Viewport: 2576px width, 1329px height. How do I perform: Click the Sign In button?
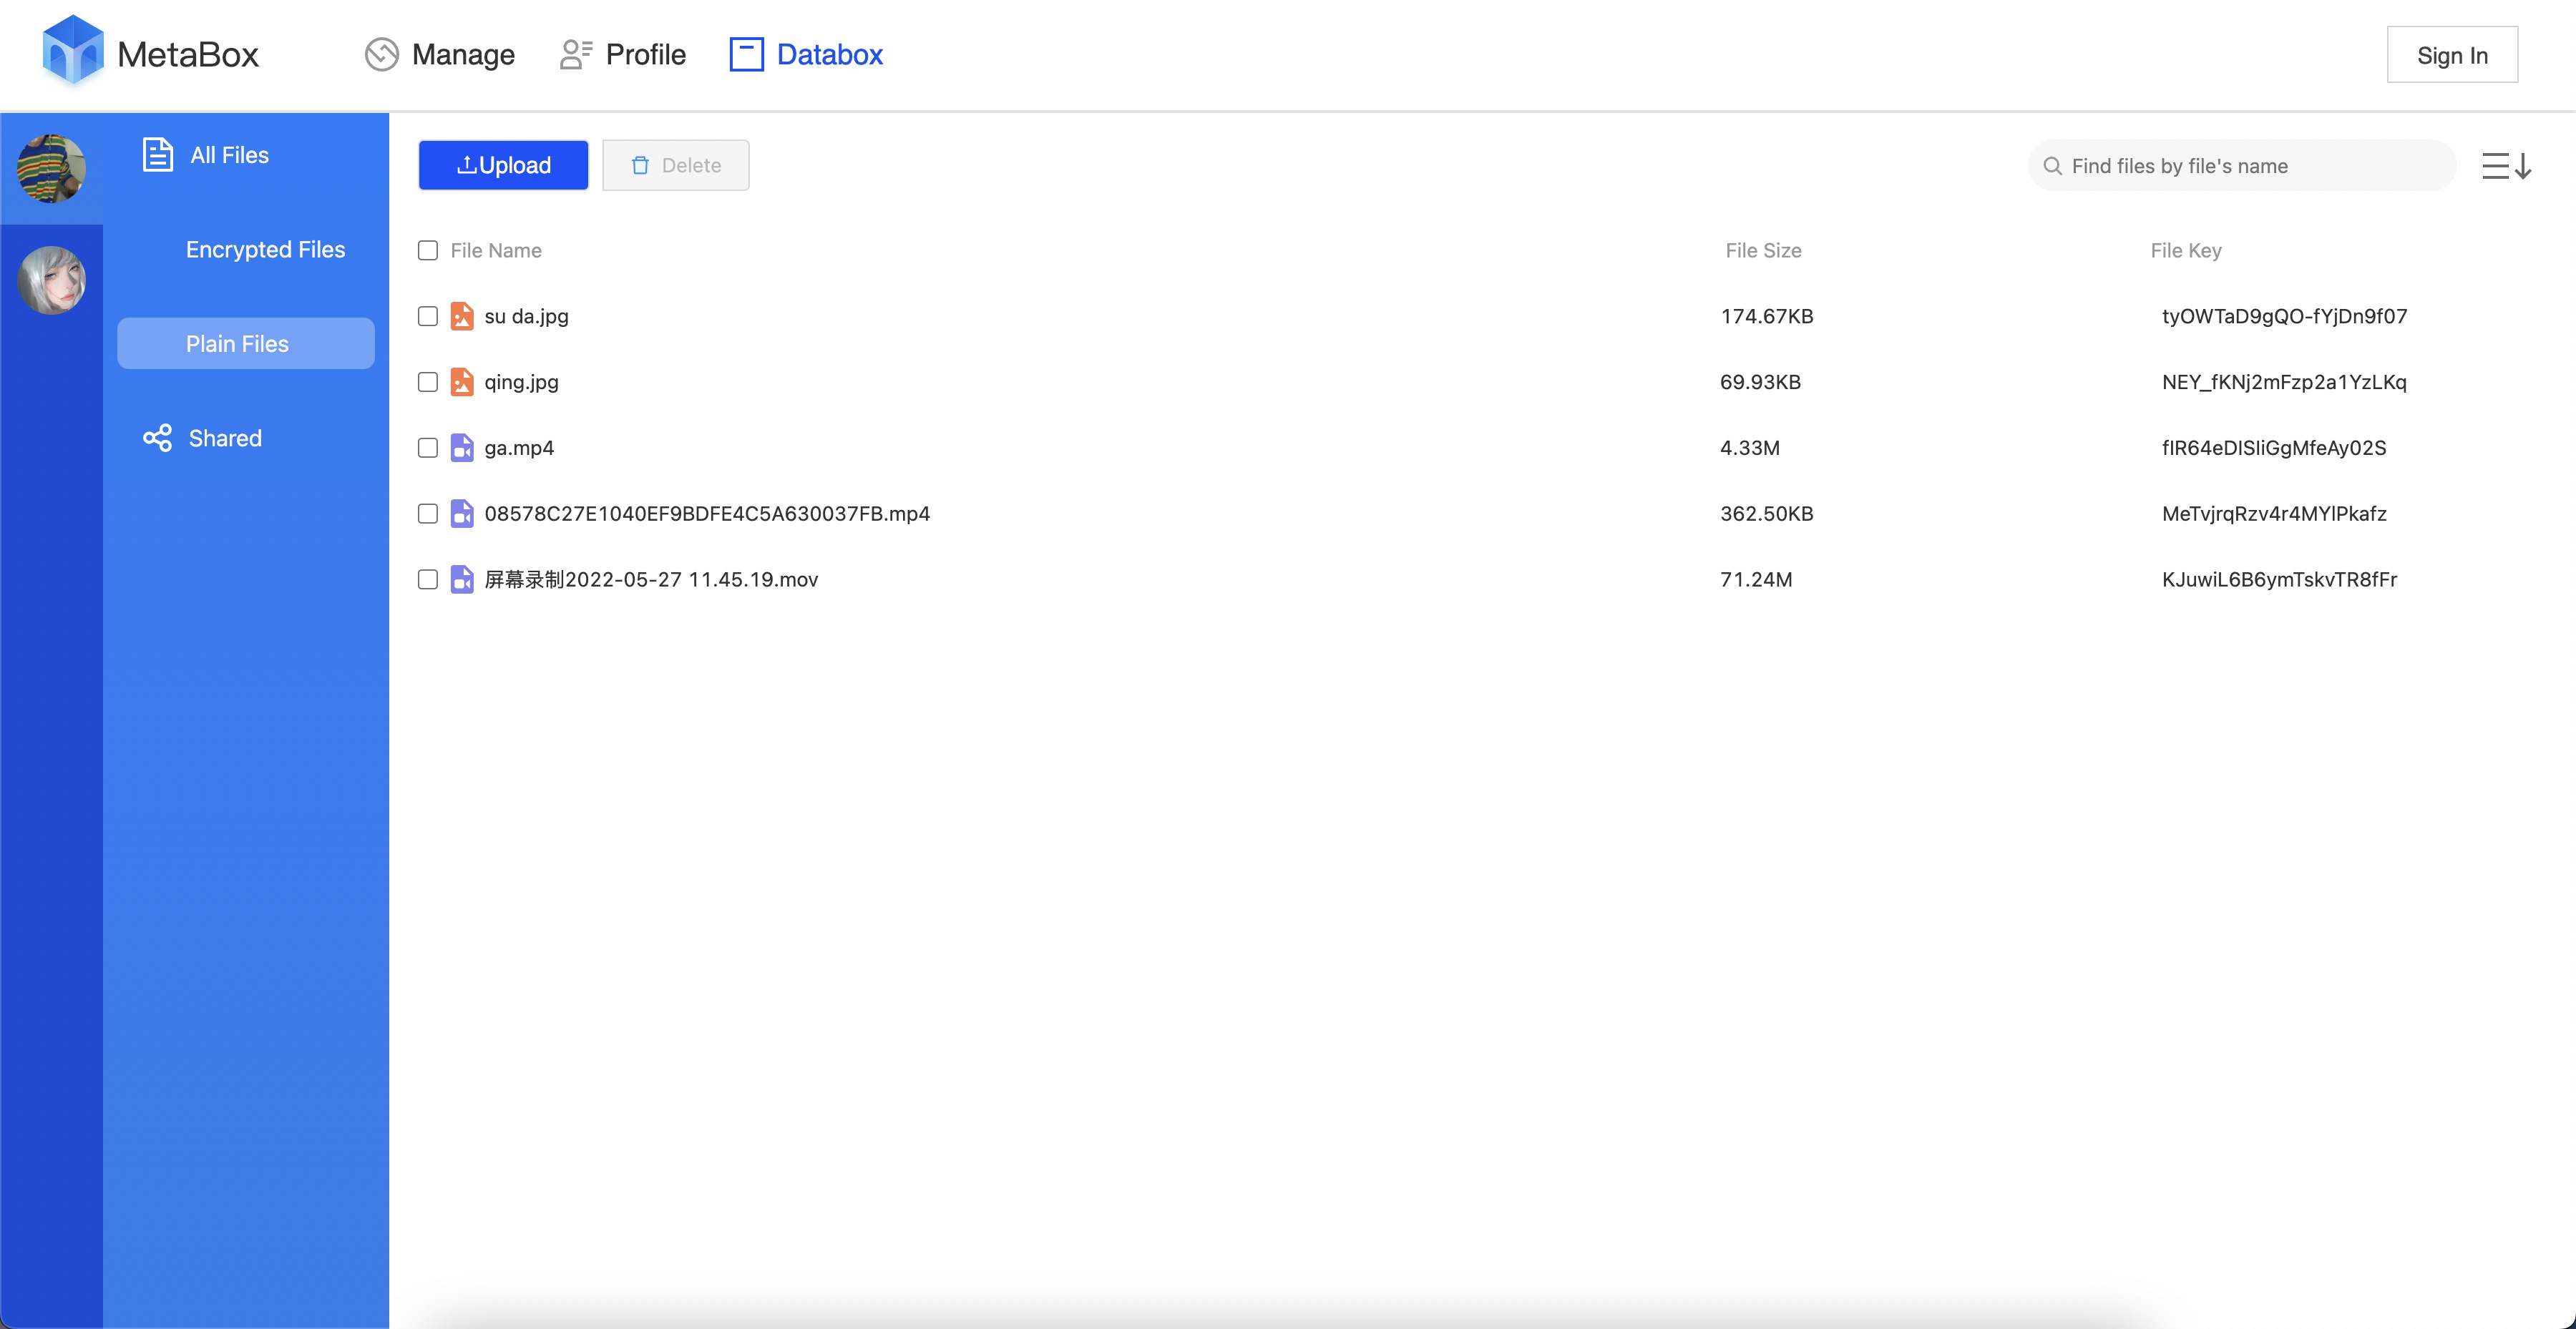[x=2451, y=55]
